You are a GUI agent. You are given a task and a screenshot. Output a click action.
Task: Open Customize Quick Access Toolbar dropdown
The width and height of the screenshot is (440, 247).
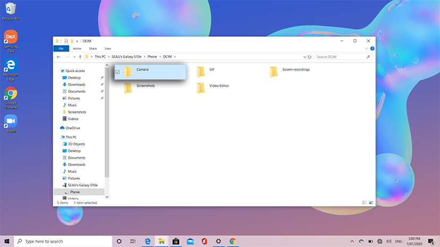(x=77, y=41)
